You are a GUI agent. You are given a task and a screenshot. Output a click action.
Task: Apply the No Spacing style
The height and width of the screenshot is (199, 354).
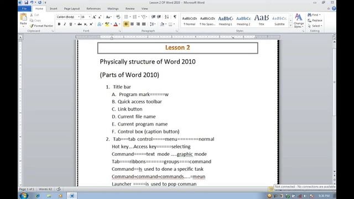(x=207, y=20)
